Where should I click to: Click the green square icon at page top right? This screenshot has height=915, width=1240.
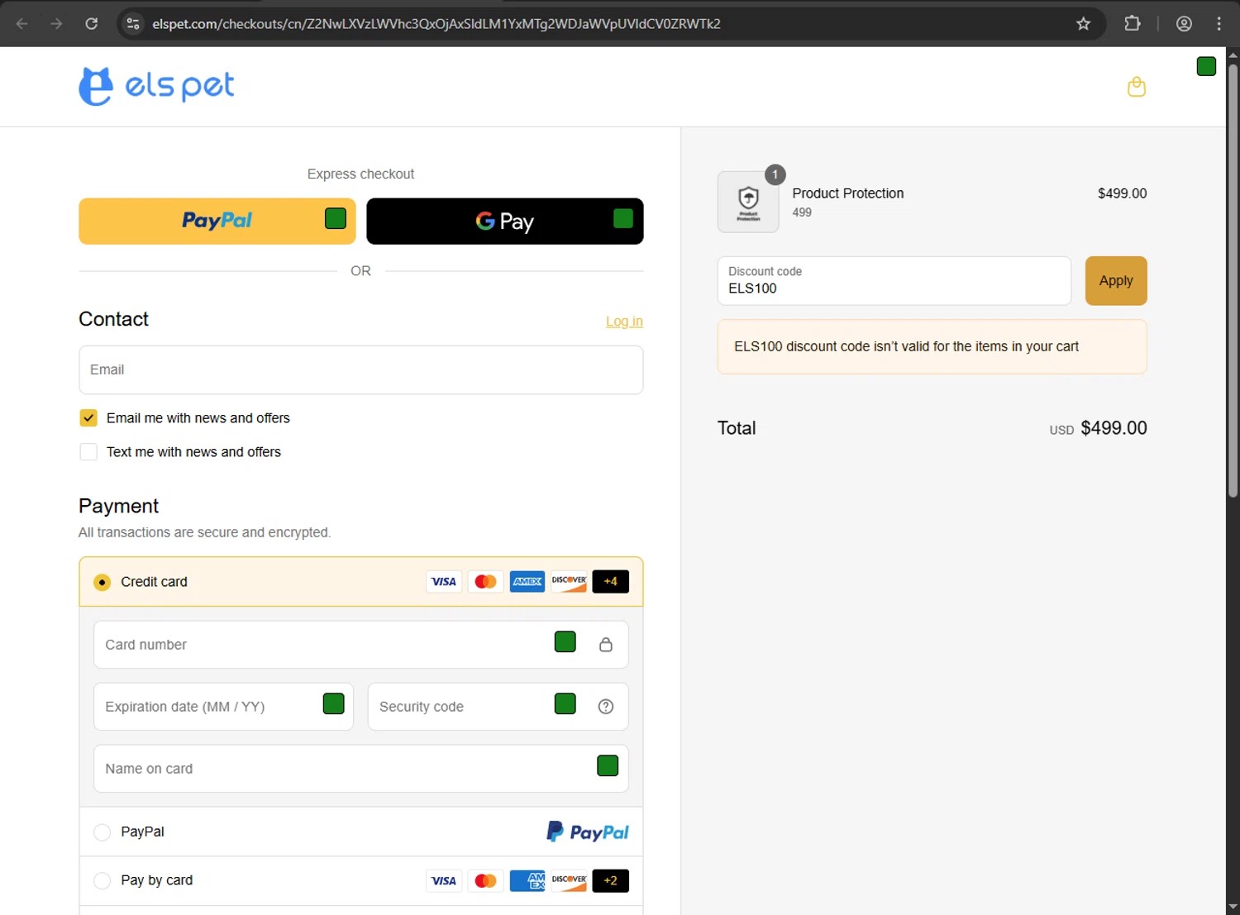click(x=1206, y=66)
